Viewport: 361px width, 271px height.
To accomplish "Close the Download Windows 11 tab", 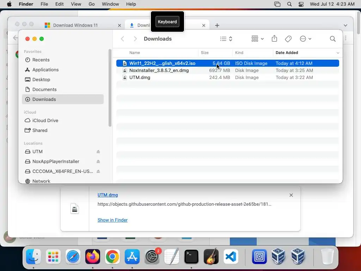I will [119, 25].
